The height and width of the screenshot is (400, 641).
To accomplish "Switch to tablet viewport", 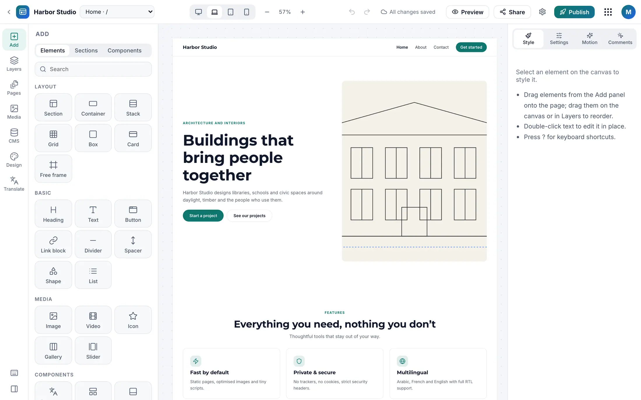I will [230, 12].
